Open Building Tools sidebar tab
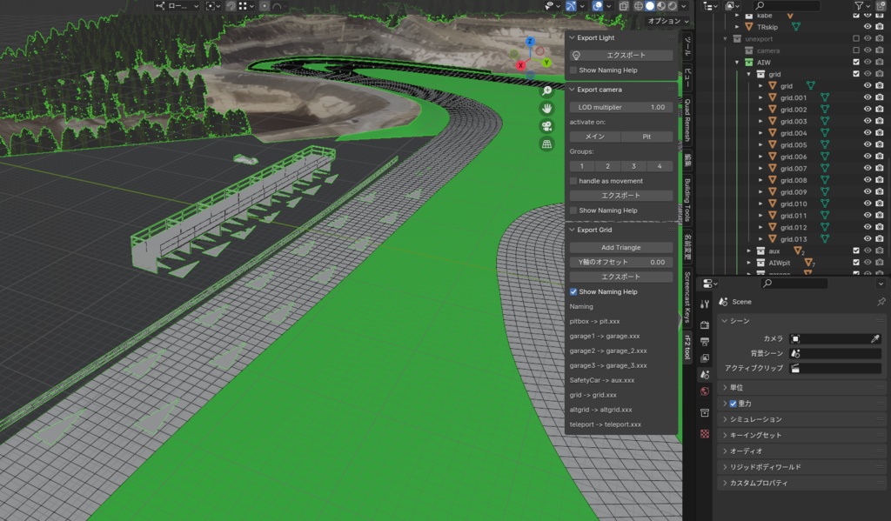 pos(687,200)
